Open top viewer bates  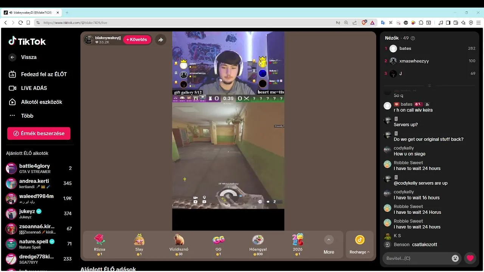pos(430,48)
